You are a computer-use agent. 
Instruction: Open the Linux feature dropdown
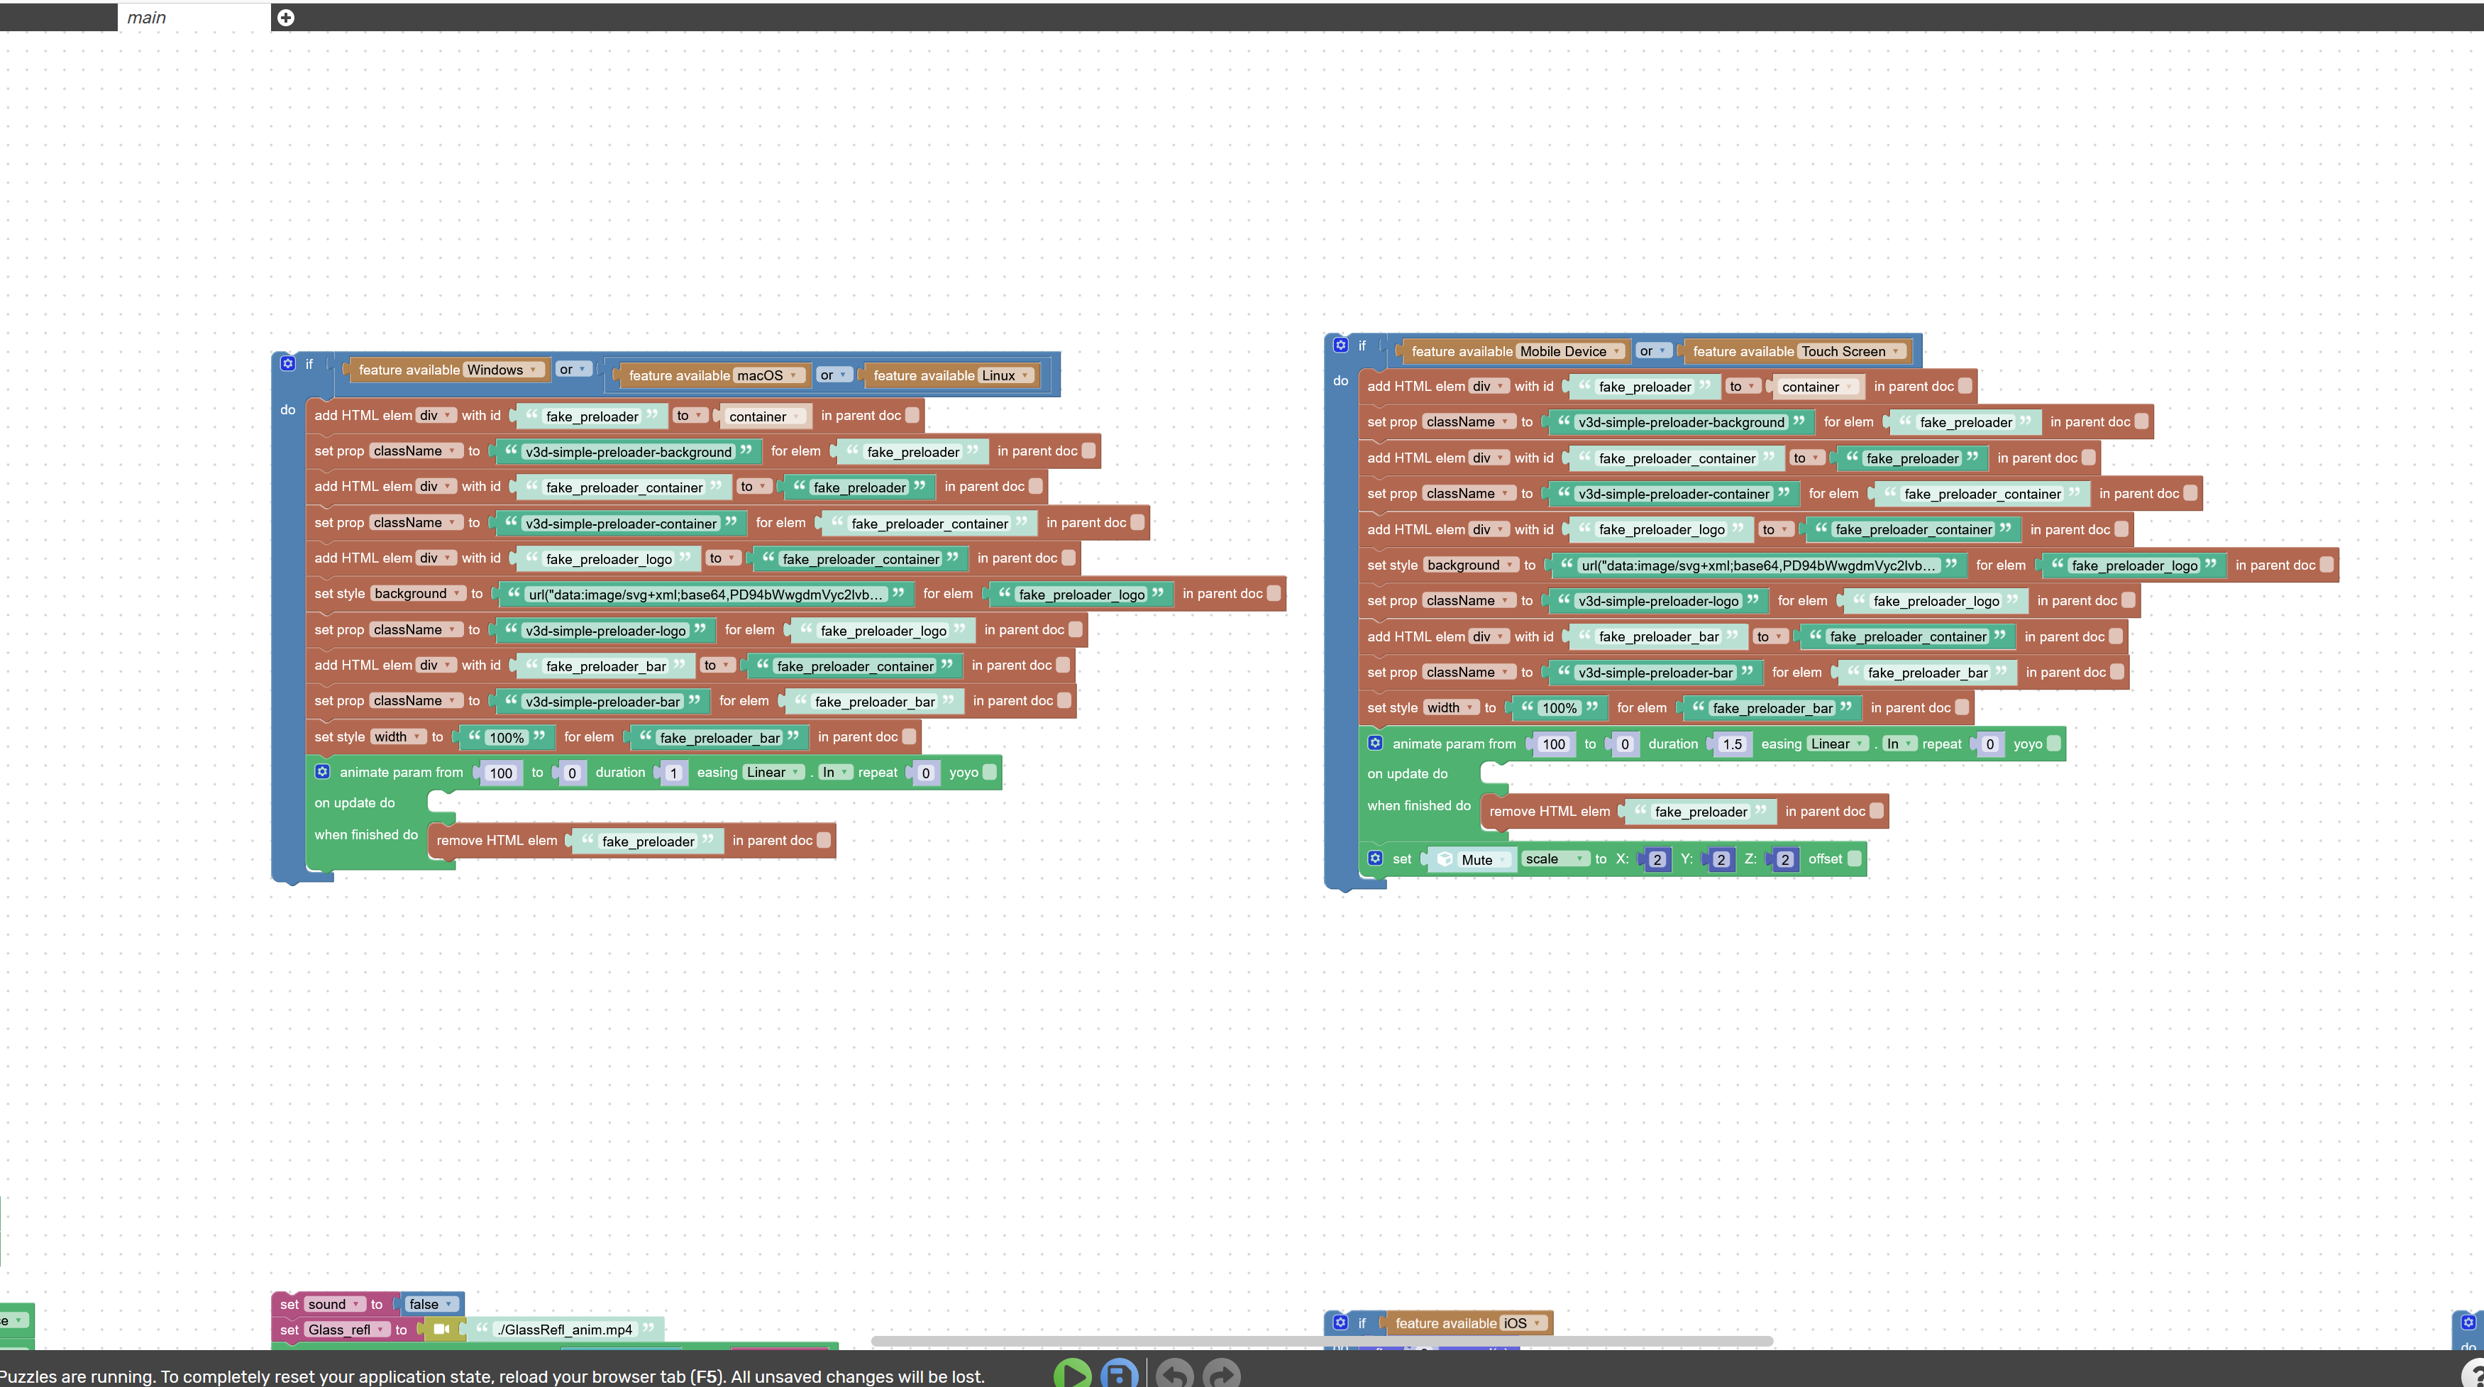click(x=1007, y=375)
